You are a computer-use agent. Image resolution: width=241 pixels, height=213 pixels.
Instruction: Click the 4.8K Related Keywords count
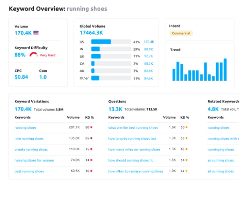(213, 109)
